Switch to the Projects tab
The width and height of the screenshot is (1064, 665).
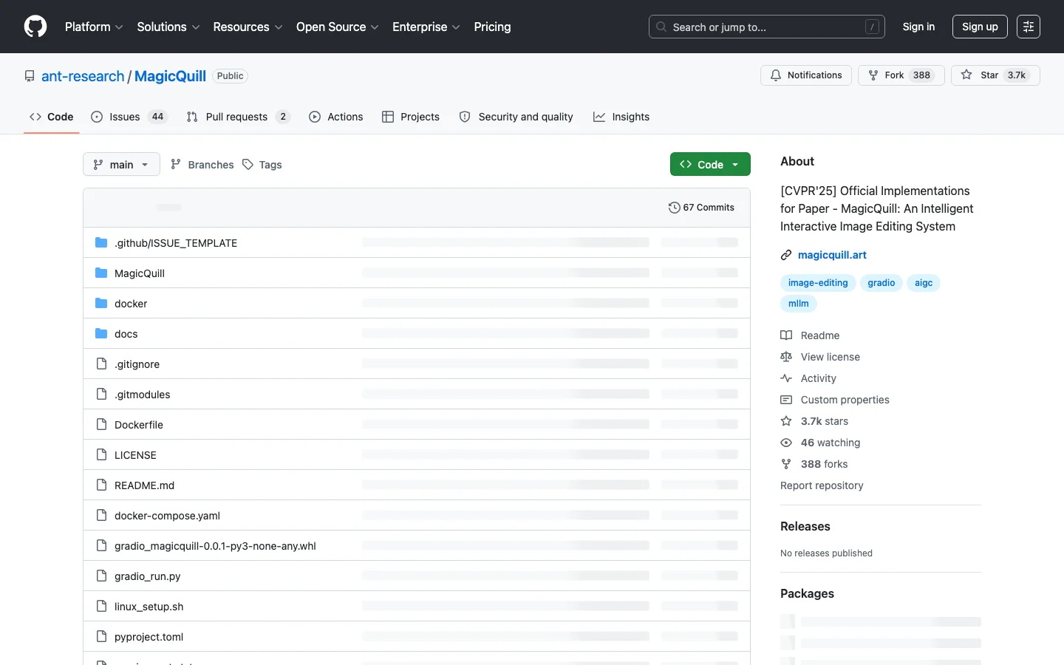tap(411, 117)
